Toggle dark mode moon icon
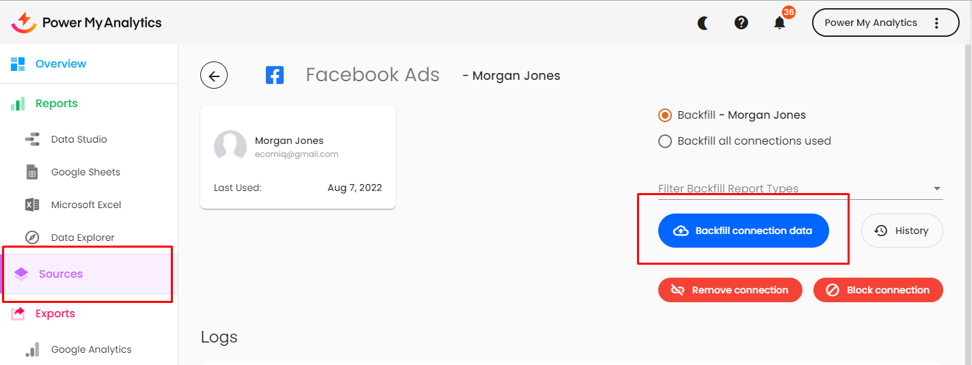The image size is (972, 365). pyautogui.click(x=703, y=23)
